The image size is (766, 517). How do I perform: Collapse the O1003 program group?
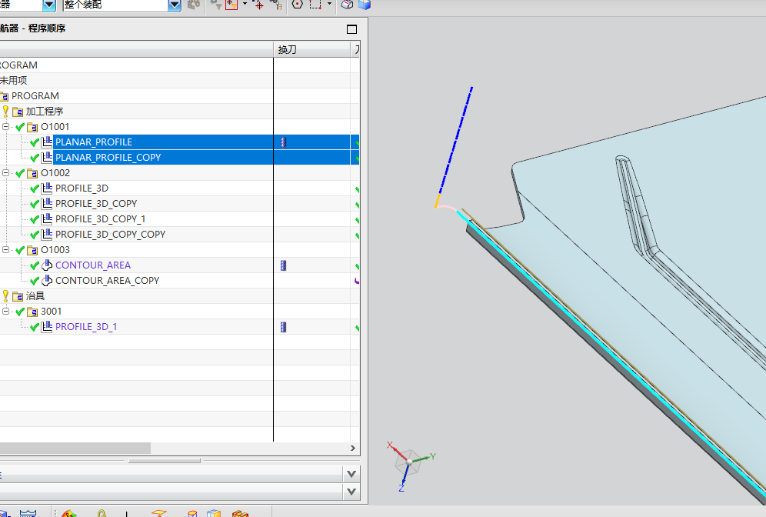click(6, 250)
